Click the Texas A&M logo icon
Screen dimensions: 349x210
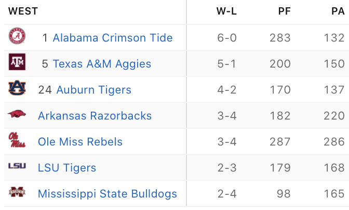pyautogui.click(x=17, y=62)
